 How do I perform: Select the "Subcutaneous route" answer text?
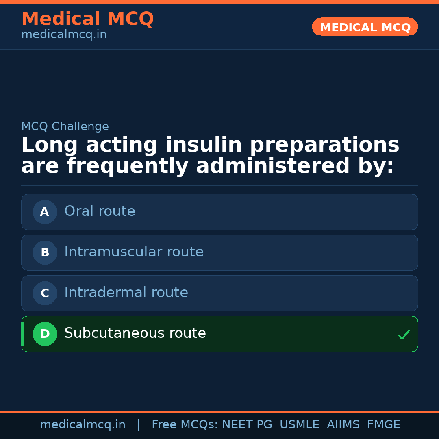click(135, 333)
